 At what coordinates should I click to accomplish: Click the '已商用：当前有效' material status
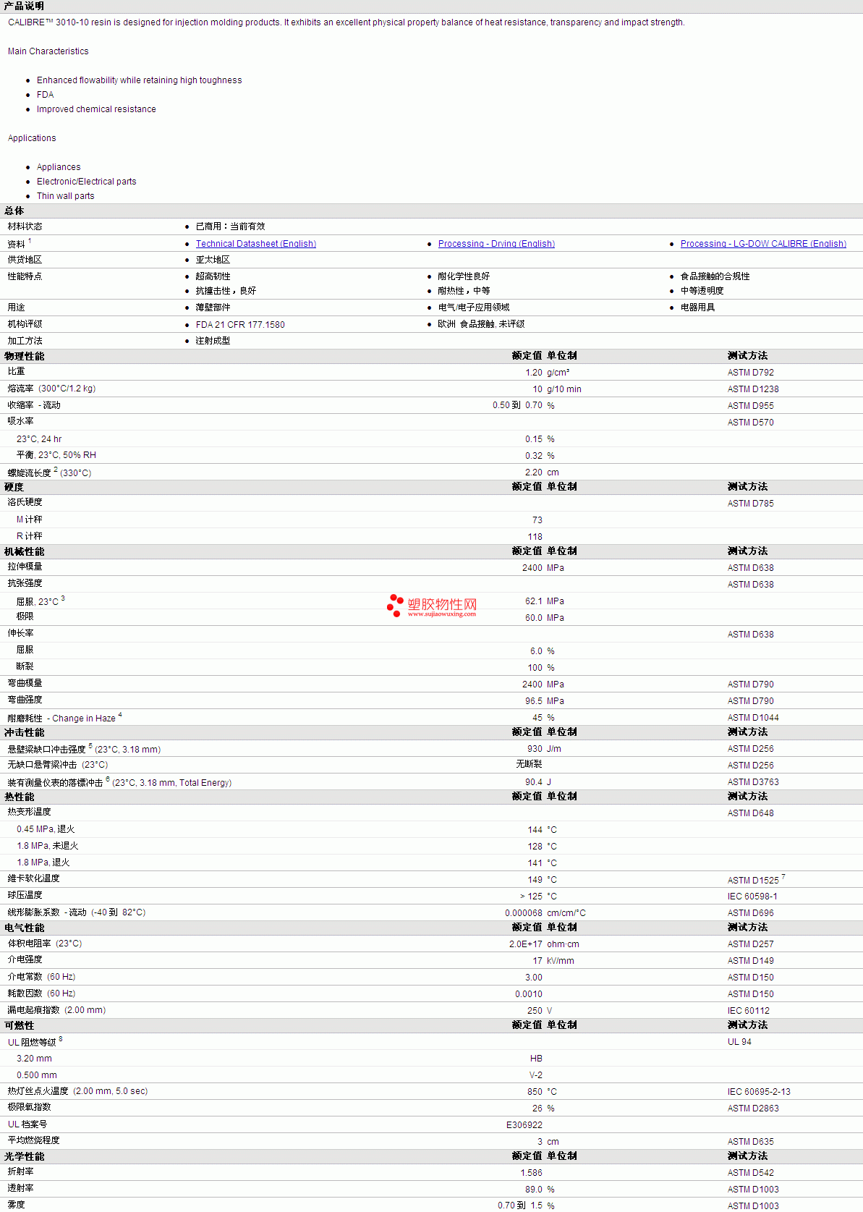coord(230,226)
